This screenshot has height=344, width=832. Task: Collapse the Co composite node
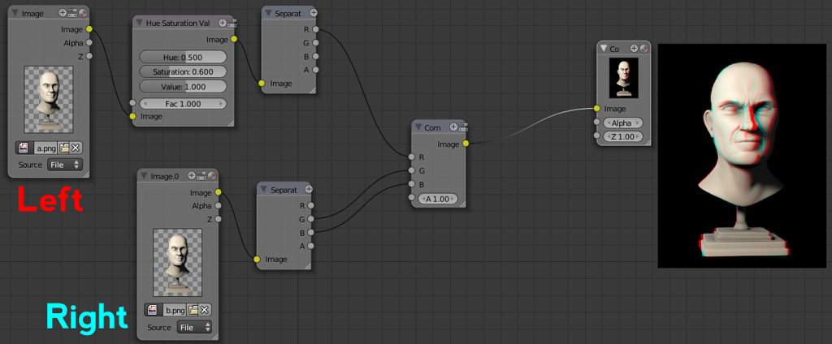pyautogui.click(x=604, y=49)
